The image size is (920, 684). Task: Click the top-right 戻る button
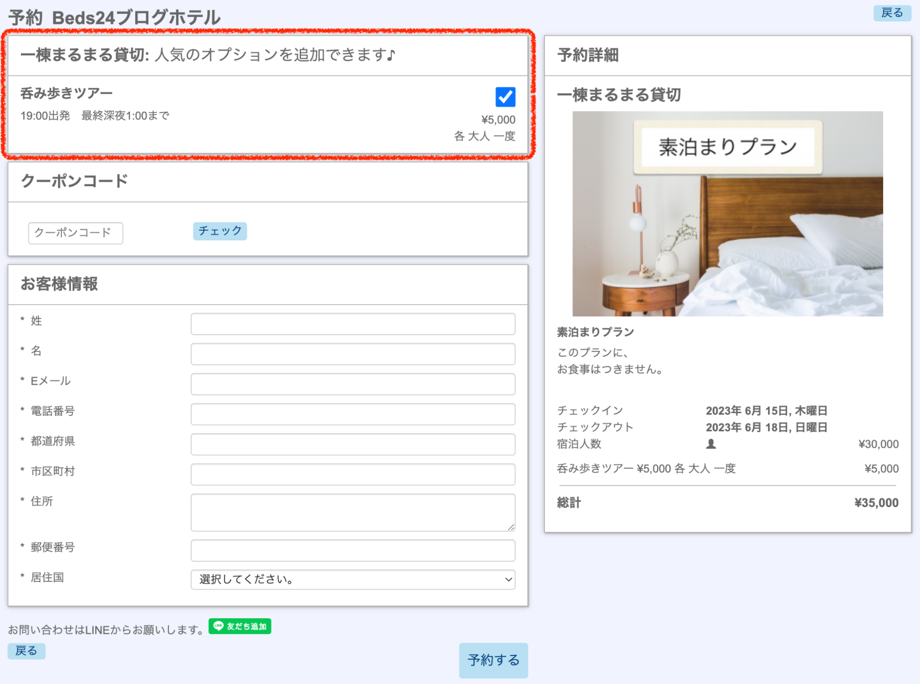coord(891,13)
